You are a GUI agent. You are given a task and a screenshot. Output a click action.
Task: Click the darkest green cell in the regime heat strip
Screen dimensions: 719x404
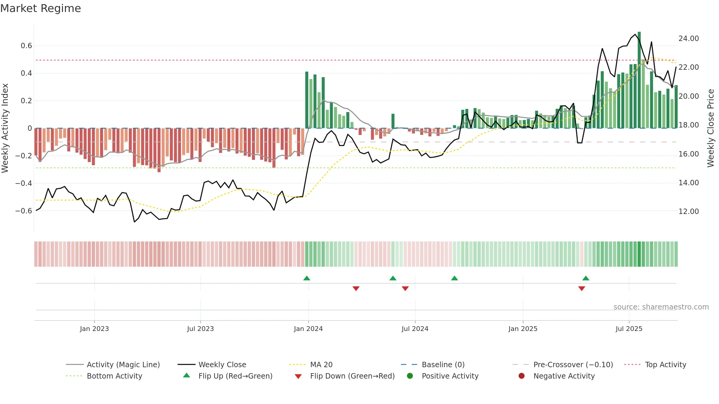click(639, 254)
